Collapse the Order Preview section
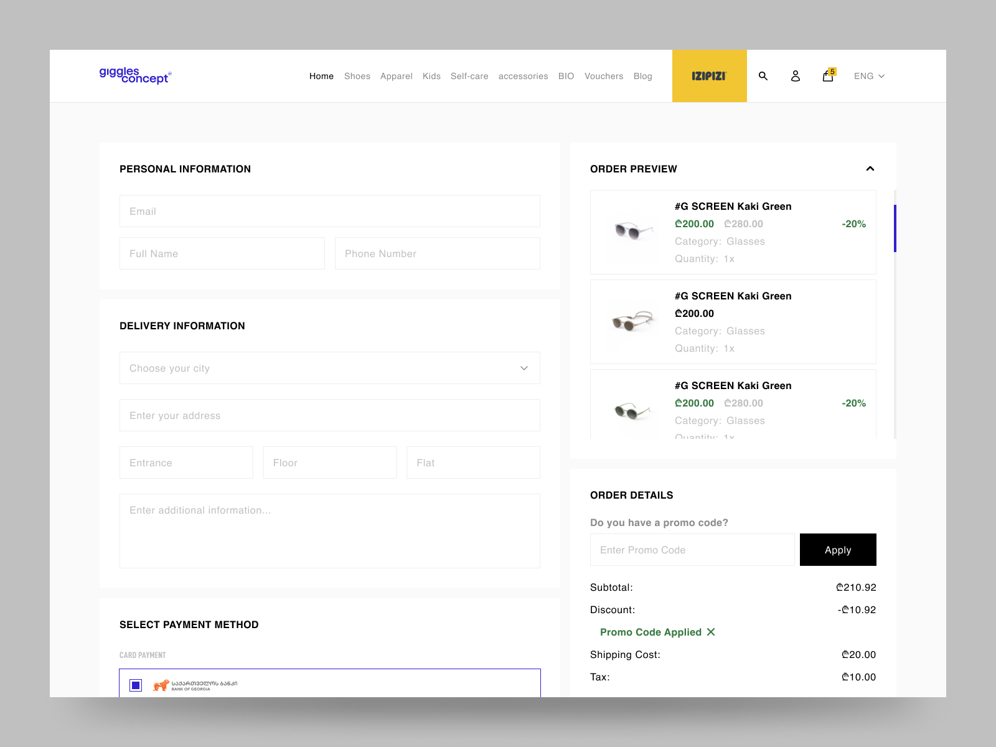 pos(870,169)
